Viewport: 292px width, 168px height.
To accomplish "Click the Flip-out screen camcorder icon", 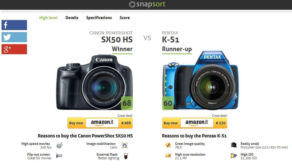I will click(x=59, y=155).
